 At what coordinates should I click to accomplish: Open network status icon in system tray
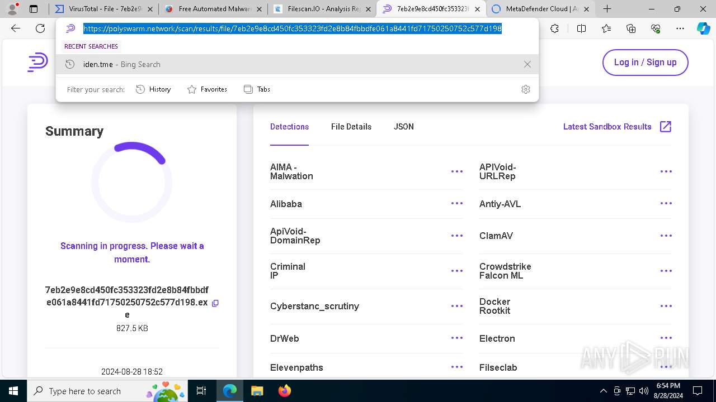(x=630, y=391)
